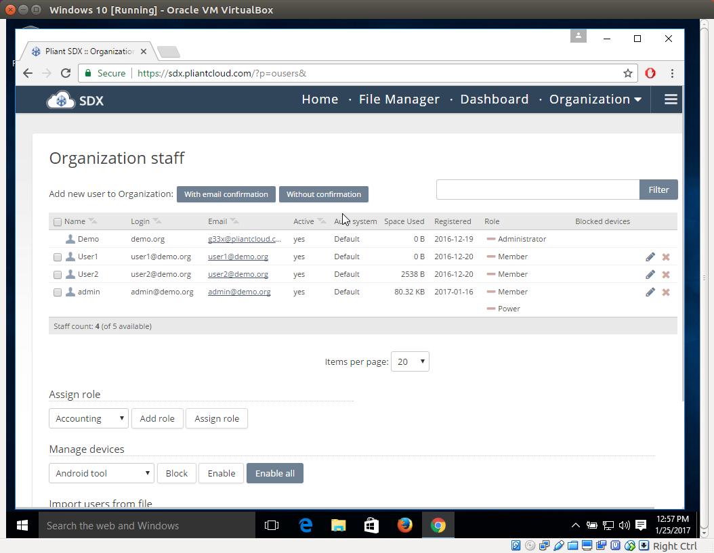Add user With email confirmation
Image resolution: width=714 pixels, height=553 pixels.
(x=226, y=194)
